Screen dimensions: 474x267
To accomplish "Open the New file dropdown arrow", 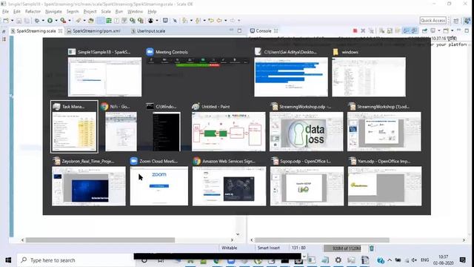I will pyautogui.click(x=12, y=21).
